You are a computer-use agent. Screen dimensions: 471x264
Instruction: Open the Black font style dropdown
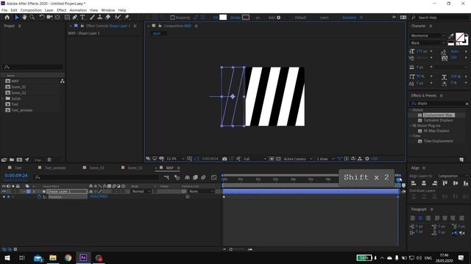click(x=428, y=43)
